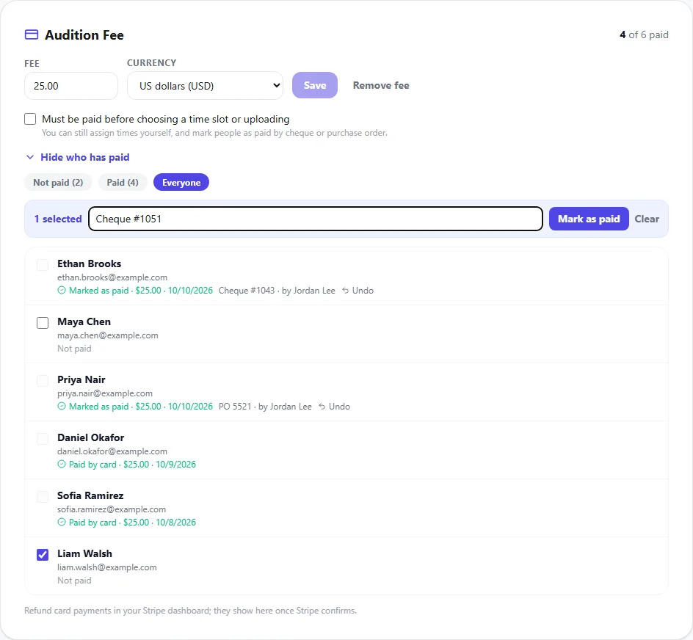
Task: Select the Everyone filter
Action: point(181,182)
